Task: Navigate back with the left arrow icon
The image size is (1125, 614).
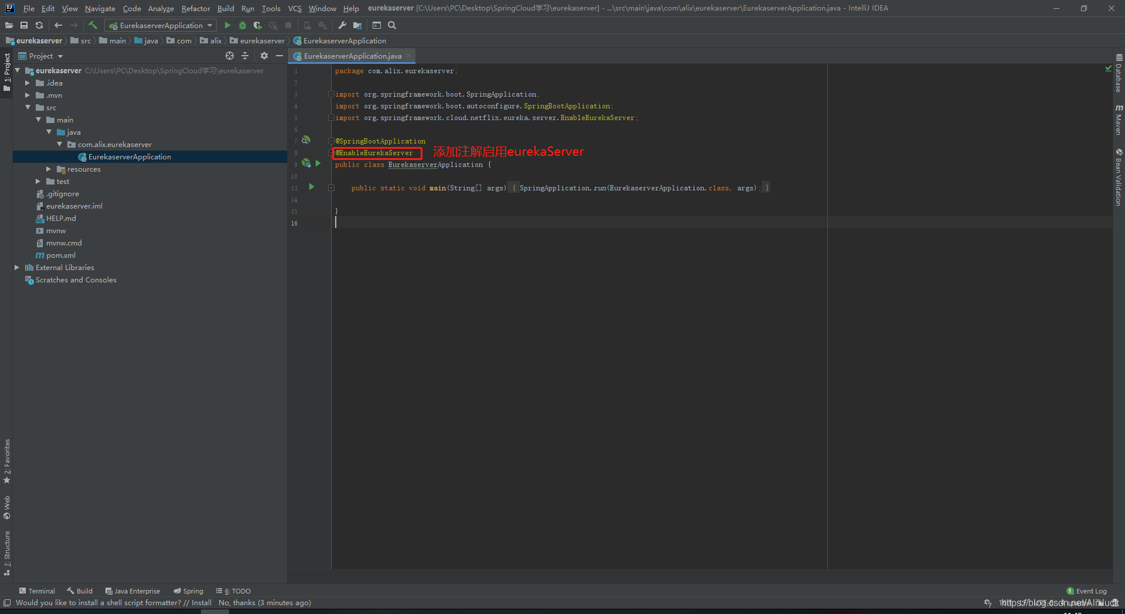Action: pos(58,25)
